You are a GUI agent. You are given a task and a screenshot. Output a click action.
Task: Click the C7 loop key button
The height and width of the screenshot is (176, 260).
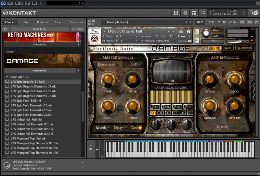pos(188,107)
